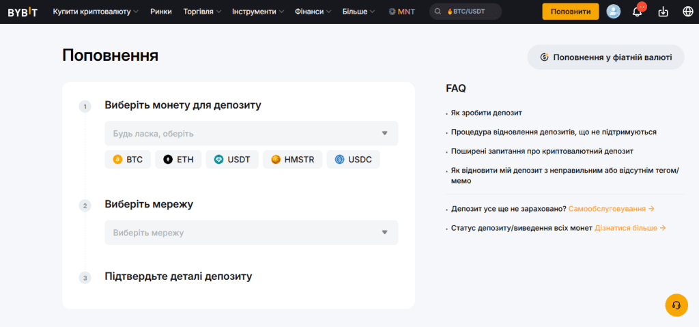Viewport: 699px width, 327px height.
Task: Click the Bybit logo
Action: pos(23,12)
